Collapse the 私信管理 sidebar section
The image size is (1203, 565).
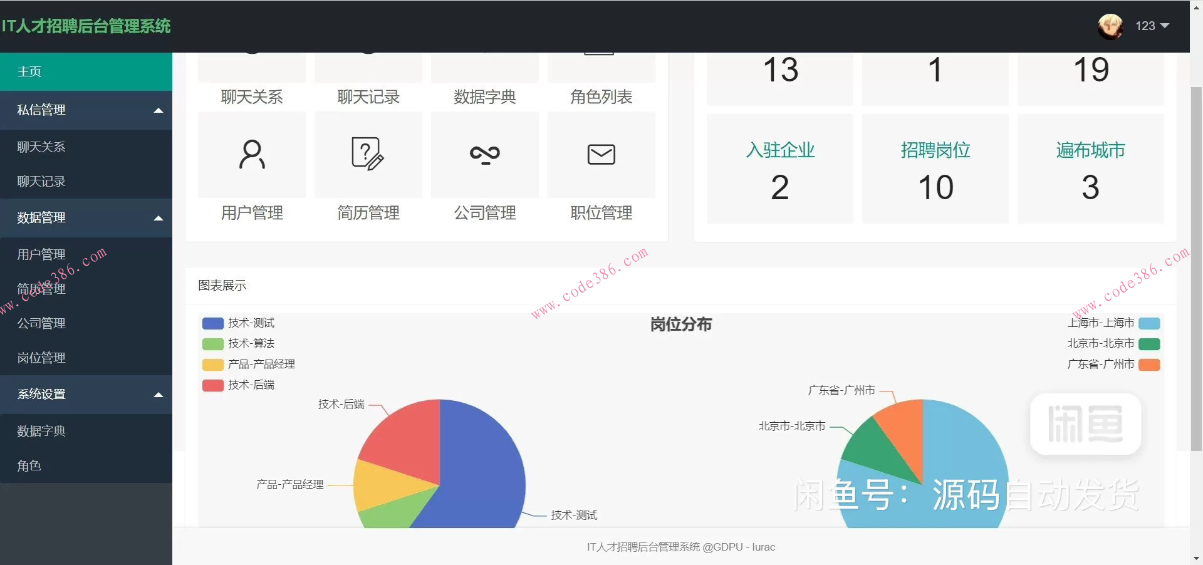pos(86,110)
